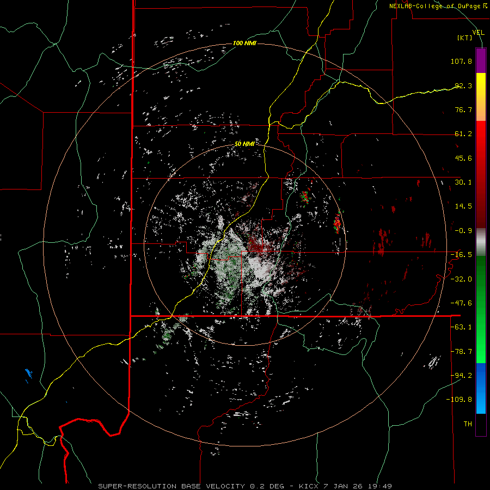Screen dimensions: 490x490
Task: Click the VEL legend title
Action: (x=479, y=33)
